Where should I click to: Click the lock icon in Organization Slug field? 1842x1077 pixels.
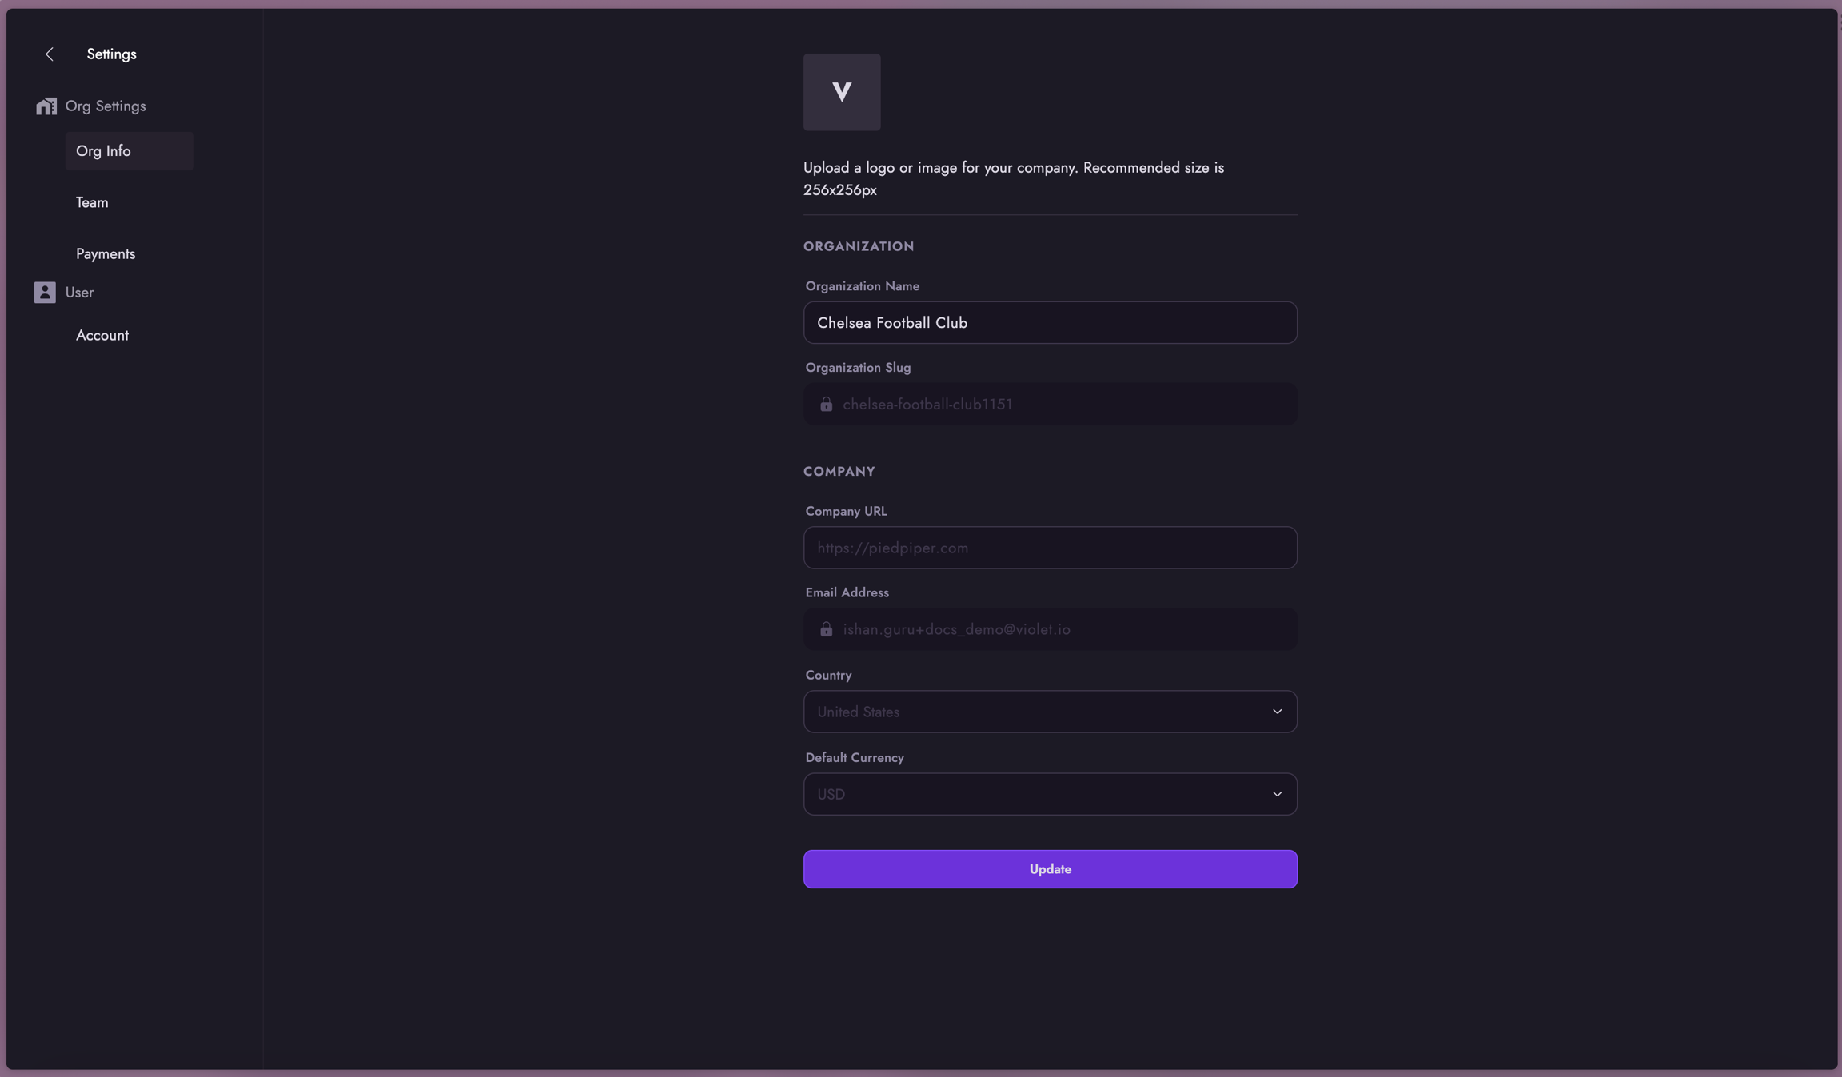pyautogui.click(x=826, y=405)
